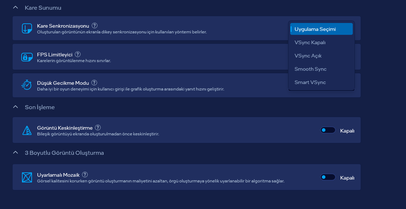Image resolution: width=406 pixels, height=209 pixels.
Task: Open help for Uyarlamalı Mozaik
Action: click(x=85, y=175)
